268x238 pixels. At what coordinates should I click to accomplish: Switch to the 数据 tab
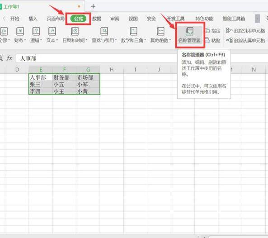coord(97,19)
